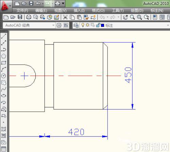Open the 文件(F) menu
The height and width of the screenshot is (152, 170).
click(22, 11)
